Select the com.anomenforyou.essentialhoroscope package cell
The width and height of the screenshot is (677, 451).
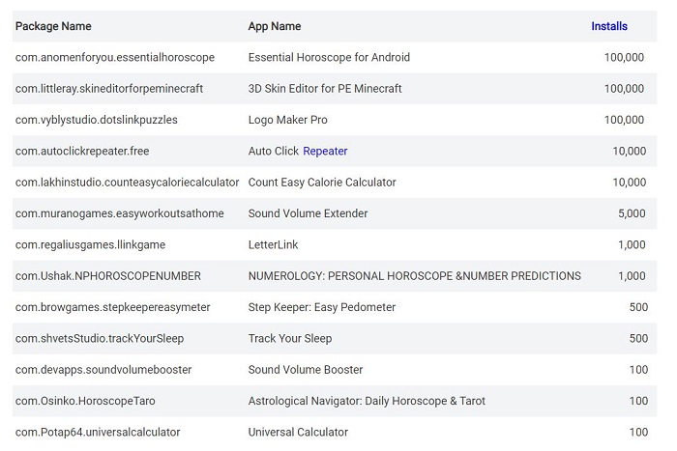pyautogui.click(x=115, y=57)
